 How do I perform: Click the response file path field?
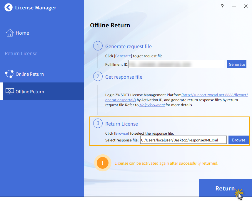pyautogui.click(x=183, y=140)
